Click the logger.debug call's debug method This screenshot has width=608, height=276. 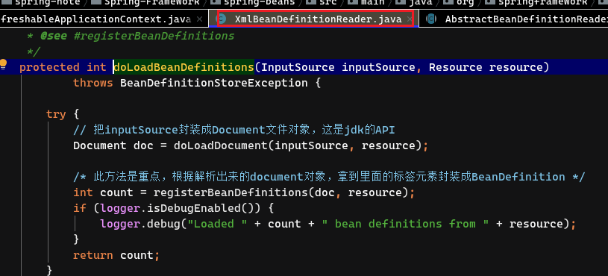163,224
